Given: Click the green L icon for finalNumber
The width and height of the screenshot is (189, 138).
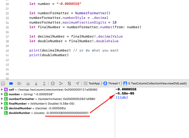Looking at the screenshot, I should (6, 104).
